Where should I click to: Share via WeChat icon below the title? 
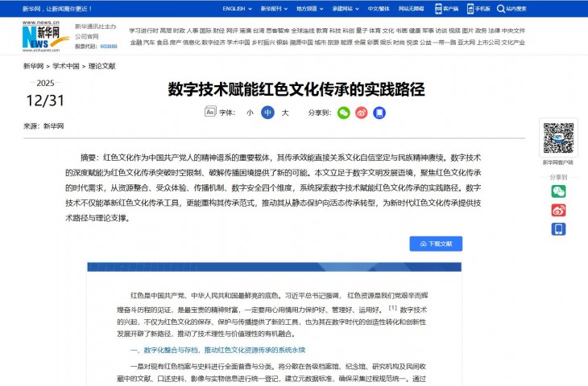coord(344,113)
